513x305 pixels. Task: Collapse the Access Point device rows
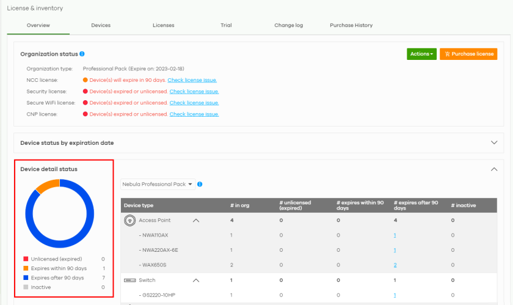click(x=196, y=221)
